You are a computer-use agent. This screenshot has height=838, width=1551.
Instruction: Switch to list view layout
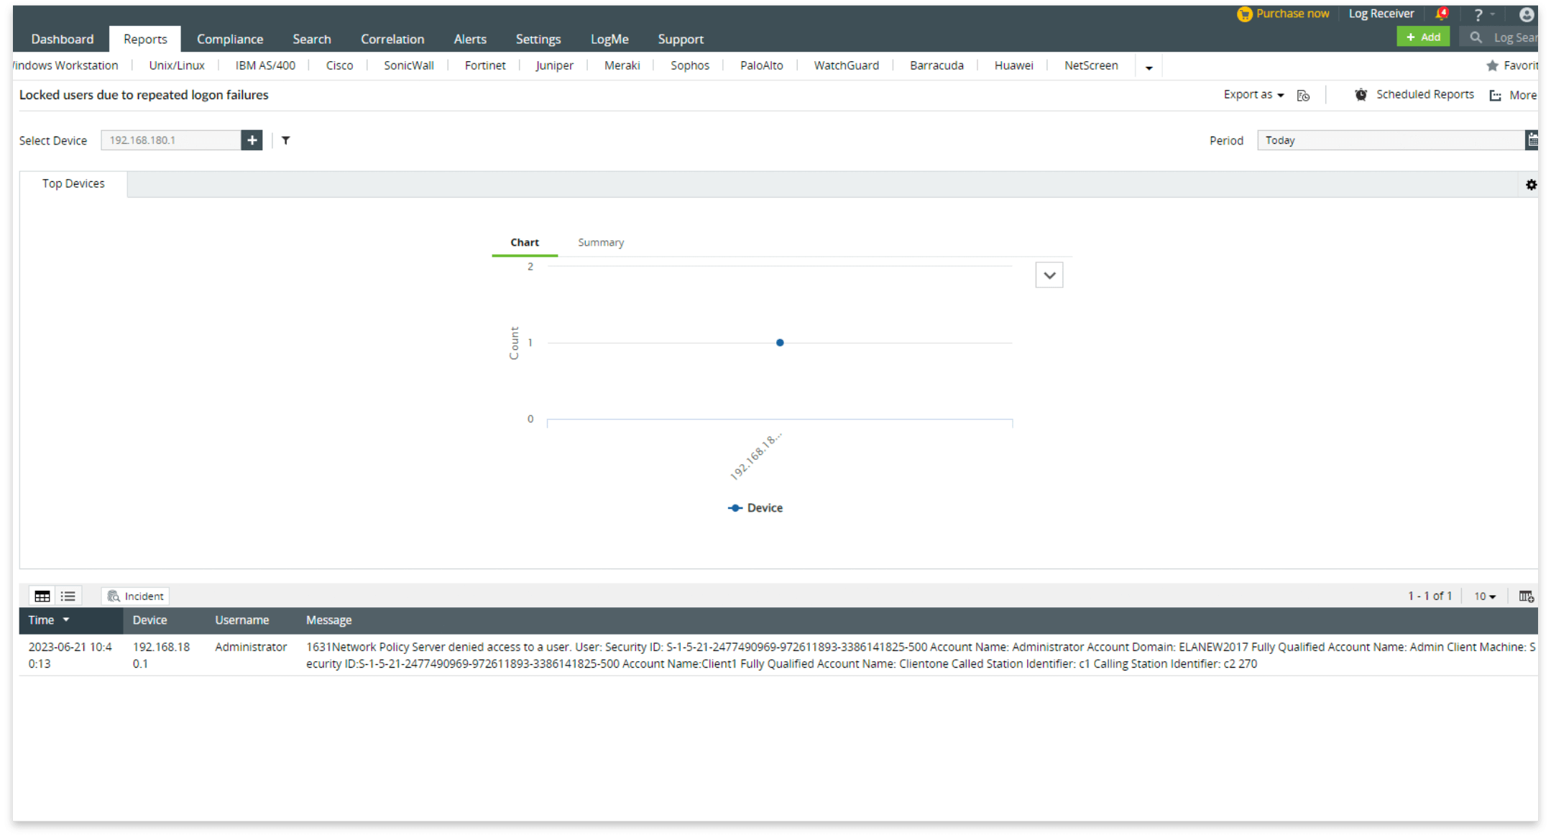pyautogui.click(x=68, y=597)
